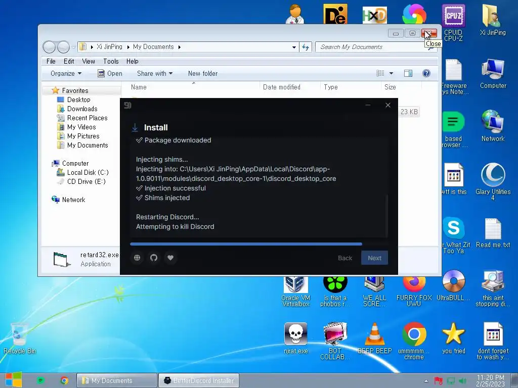Open Read me.txt desktop file
The height and width of the screenshot is (388, 518).
click(x=493, y=233)
